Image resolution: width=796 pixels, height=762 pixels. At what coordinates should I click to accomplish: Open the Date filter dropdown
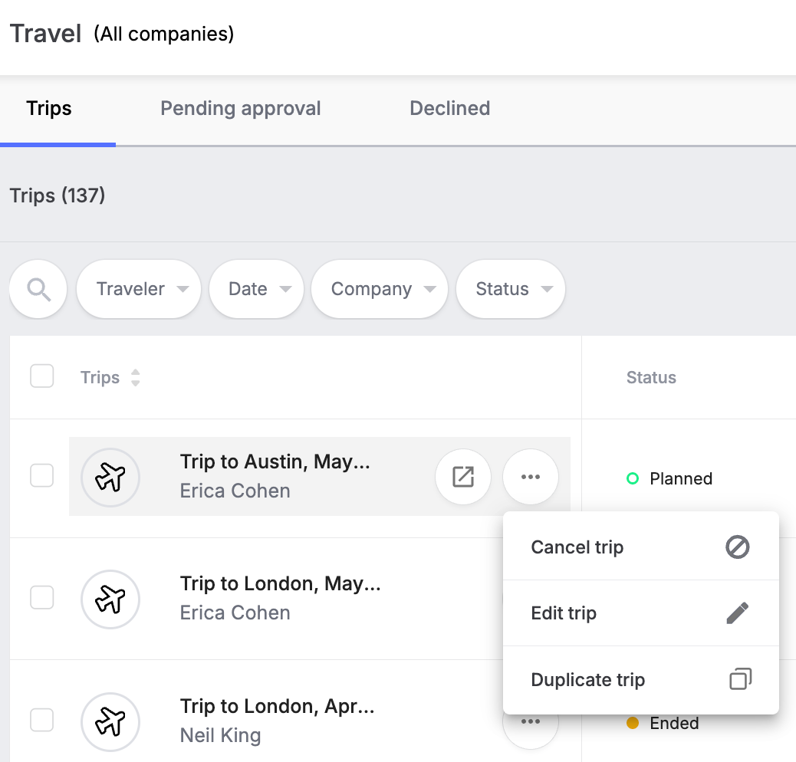(x=256, y=289)
